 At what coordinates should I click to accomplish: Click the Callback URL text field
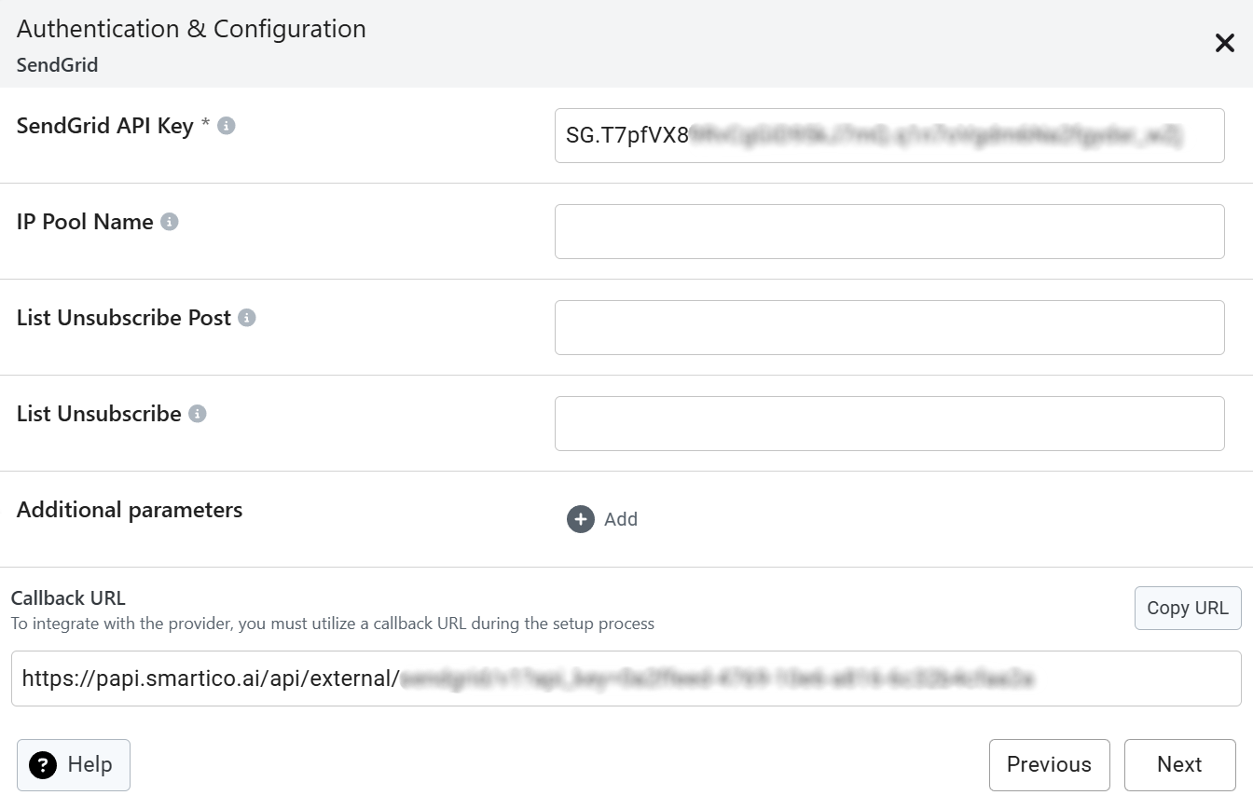pyautogui.click(x=626, y=679)
